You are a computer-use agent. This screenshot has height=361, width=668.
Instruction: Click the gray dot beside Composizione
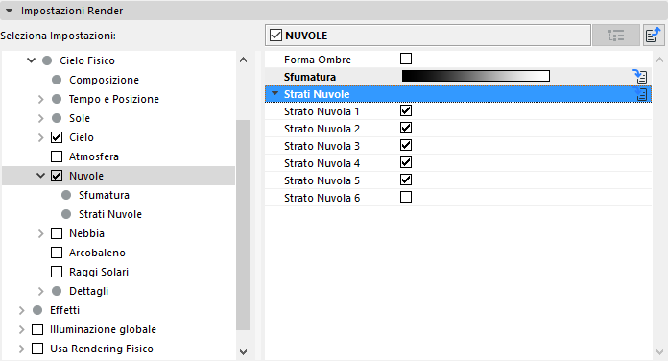57,80
